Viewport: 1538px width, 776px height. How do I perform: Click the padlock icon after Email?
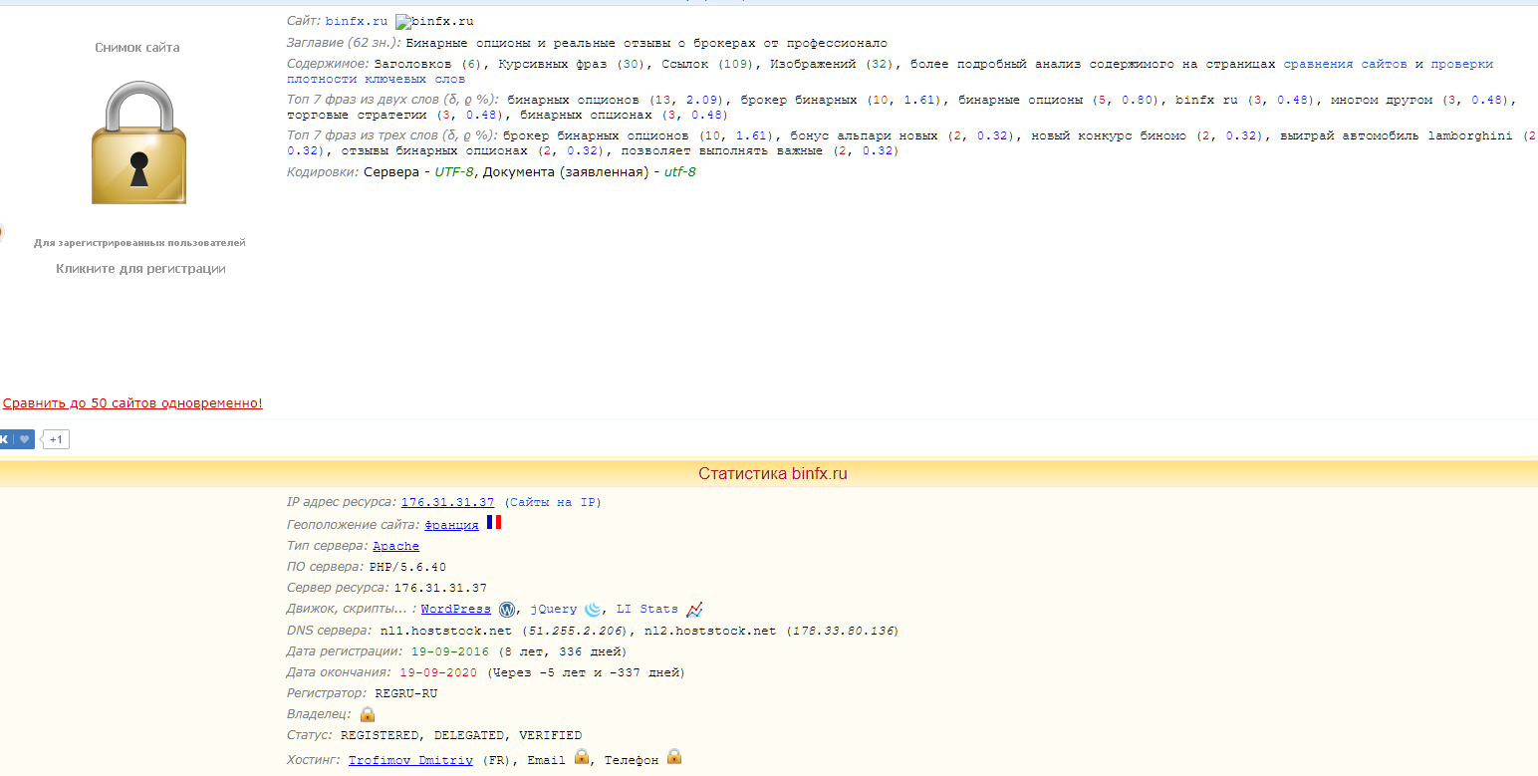tap(582, 758)
